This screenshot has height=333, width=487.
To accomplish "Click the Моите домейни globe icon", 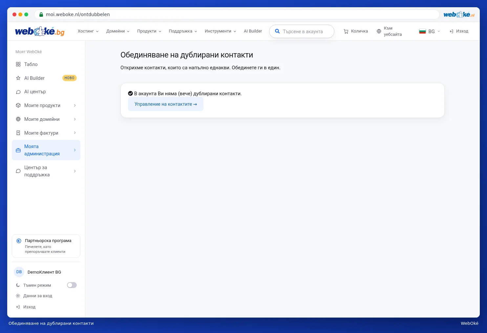I will (18, 119).
